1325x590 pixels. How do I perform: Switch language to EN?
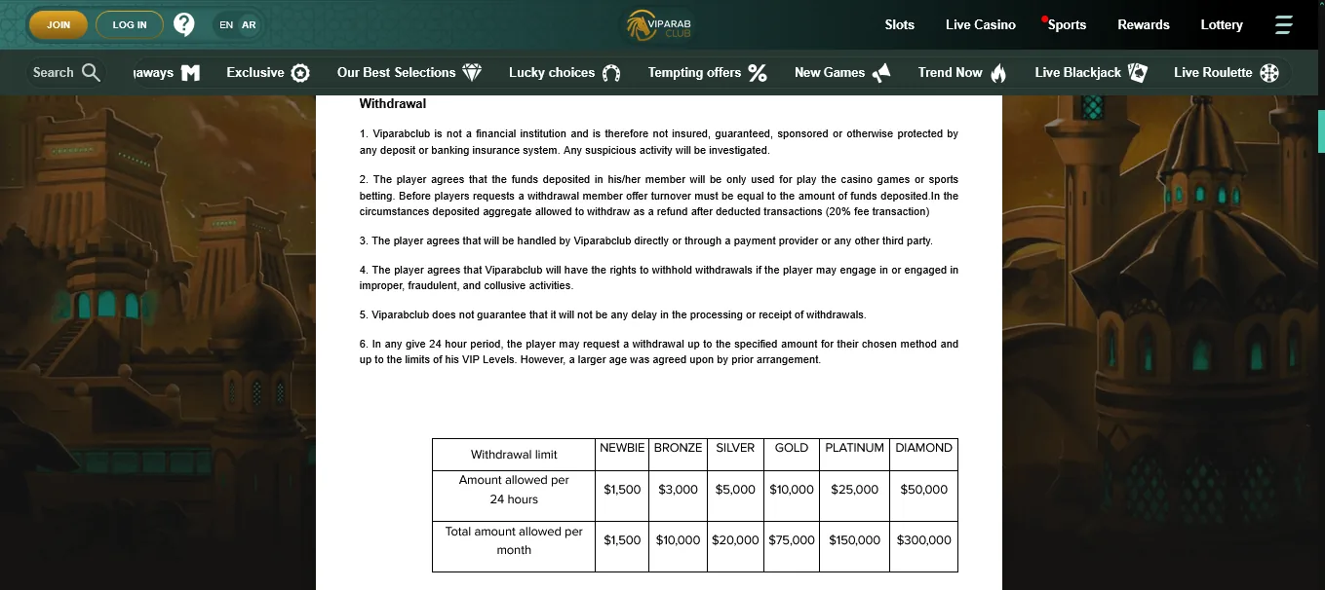point(226,24)
